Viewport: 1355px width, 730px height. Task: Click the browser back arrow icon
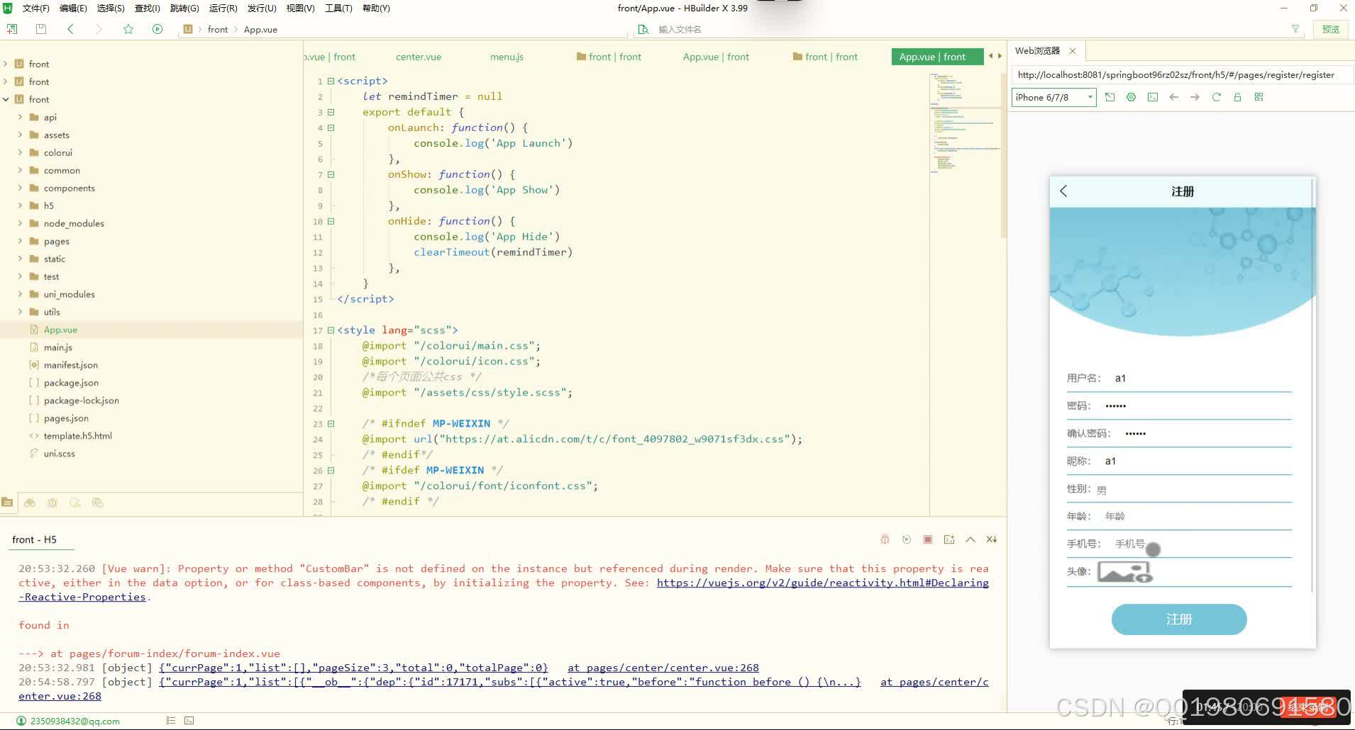coord(1173,97)
